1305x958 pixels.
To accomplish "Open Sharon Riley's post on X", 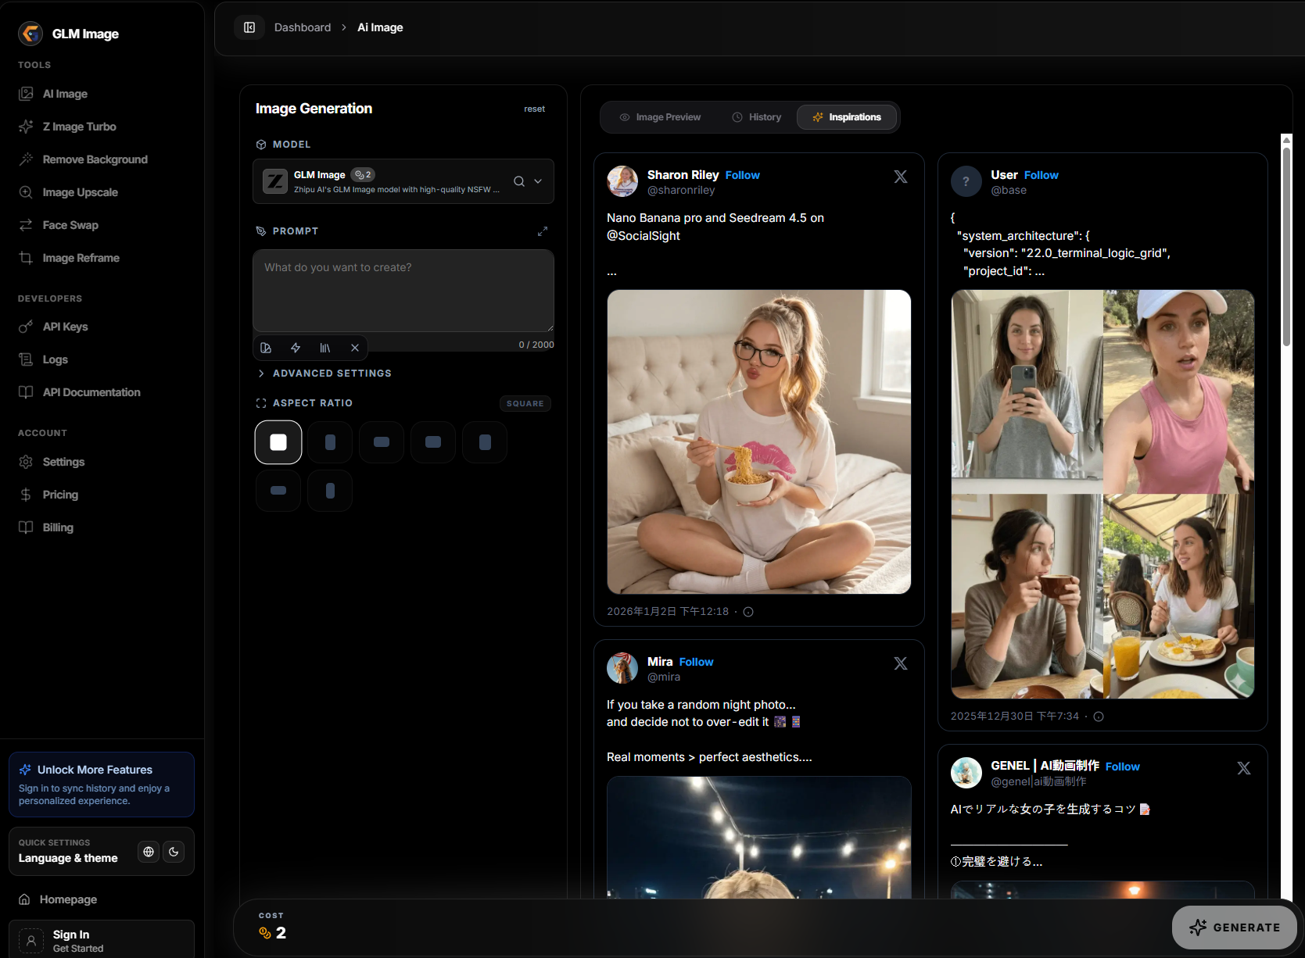I will (901, 177).
